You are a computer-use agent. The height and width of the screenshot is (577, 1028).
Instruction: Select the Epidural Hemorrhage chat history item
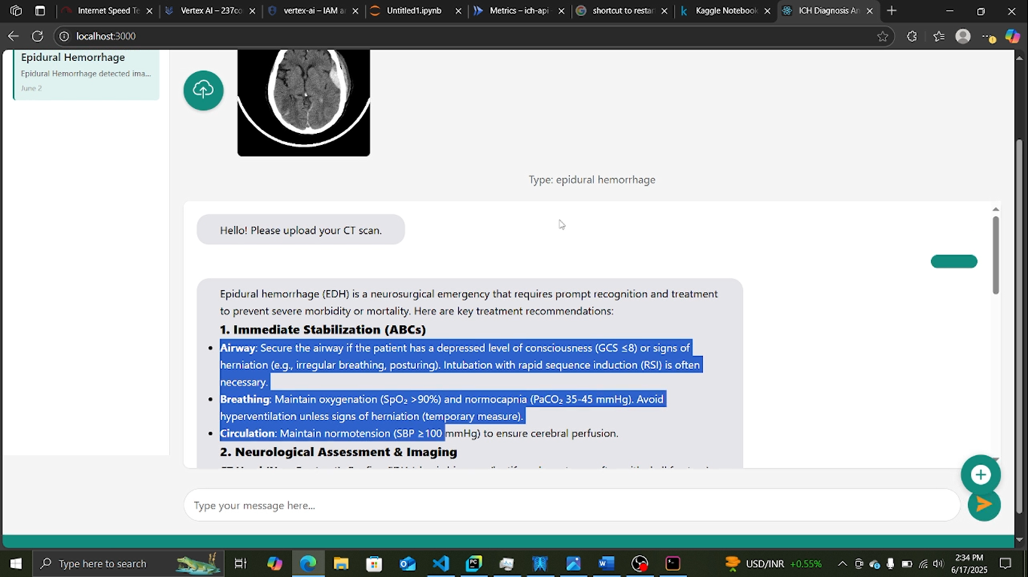point(87,74)
